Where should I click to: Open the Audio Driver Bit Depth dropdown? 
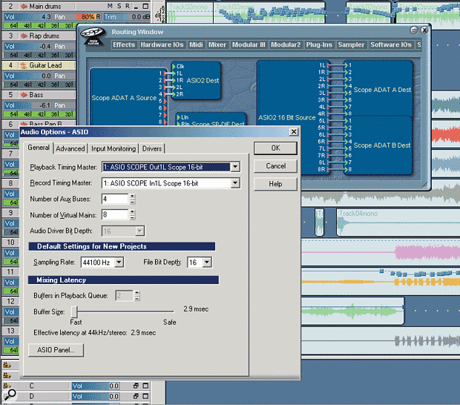click(x=139, y=231)
